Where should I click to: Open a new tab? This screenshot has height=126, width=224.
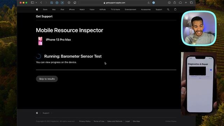coord(186,2)
